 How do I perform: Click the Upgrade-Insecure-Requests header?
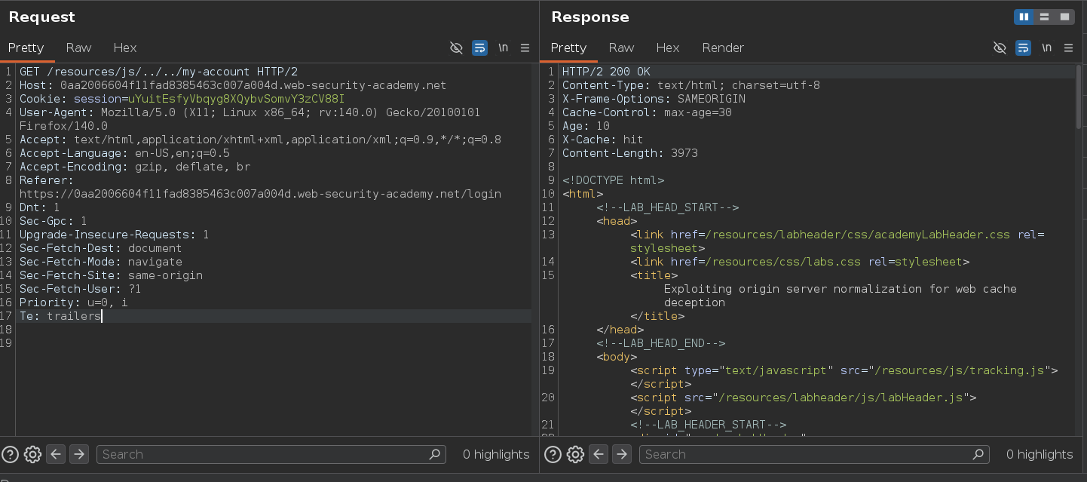coord(114,235)
